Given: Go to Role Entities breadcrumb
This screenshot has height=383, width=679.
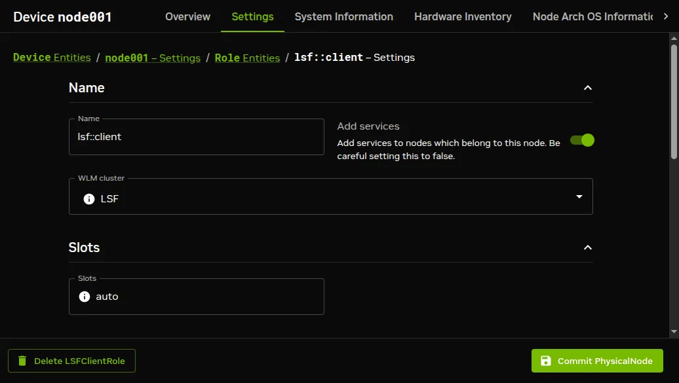Looking at the screenshot, I should click(x=247, y=58).
